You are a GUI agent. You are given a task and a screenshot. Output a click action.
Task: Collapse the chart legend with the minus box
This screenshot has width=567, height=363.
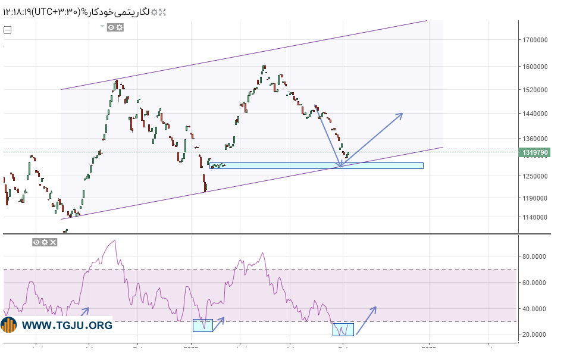coord(8,30)
